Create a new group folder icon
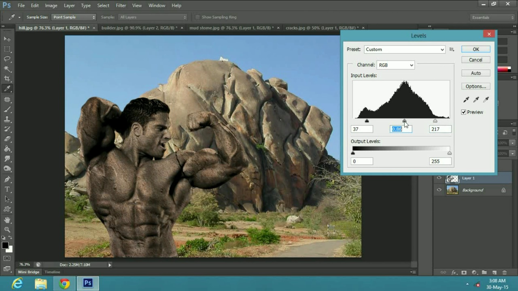 [x=484, y=273]
